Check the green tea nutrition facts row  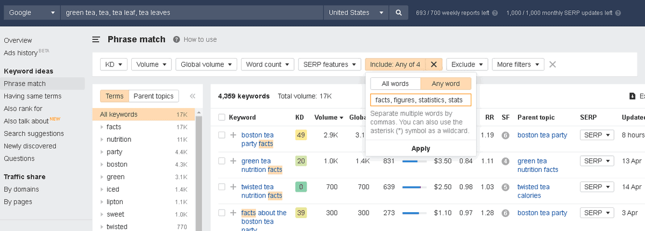(222, 161)
